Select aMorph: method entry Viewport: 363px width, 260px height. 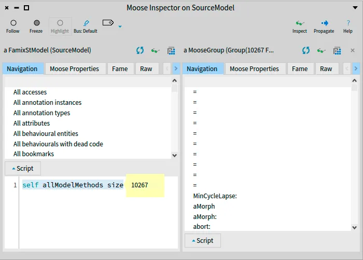point(268,217)
